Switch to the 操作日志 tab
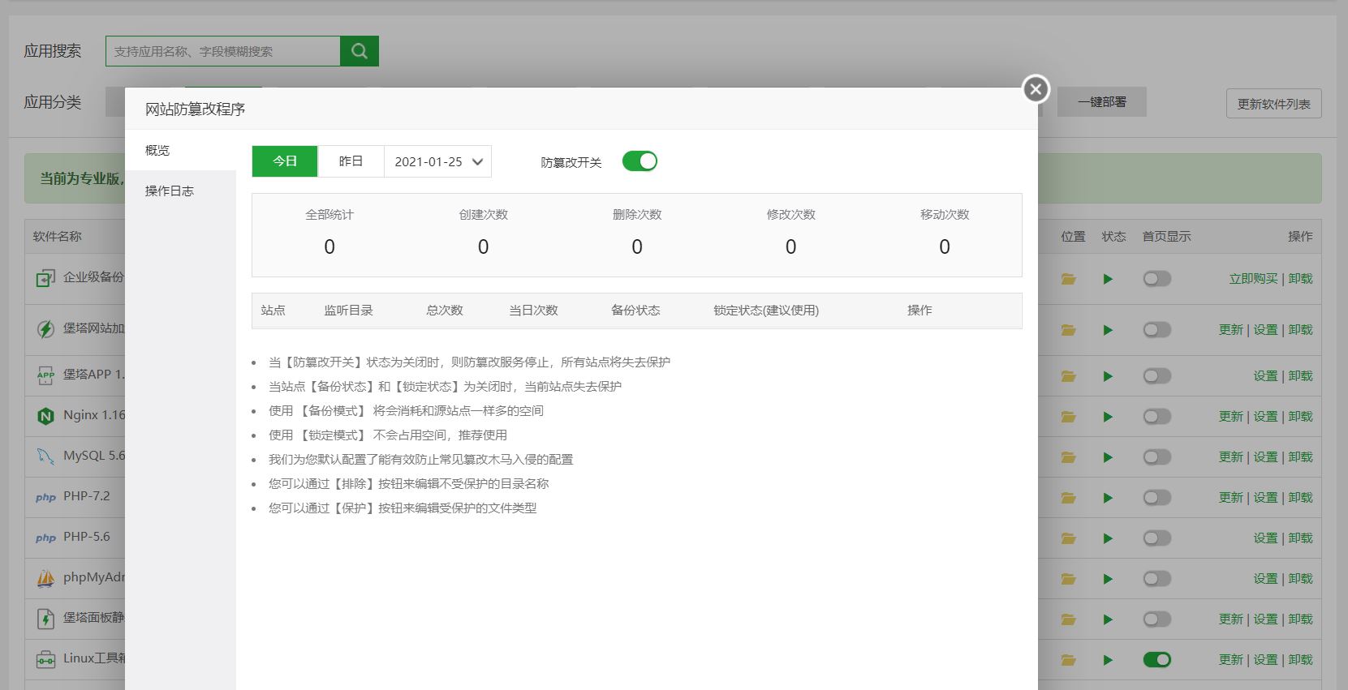 (170, 191)
